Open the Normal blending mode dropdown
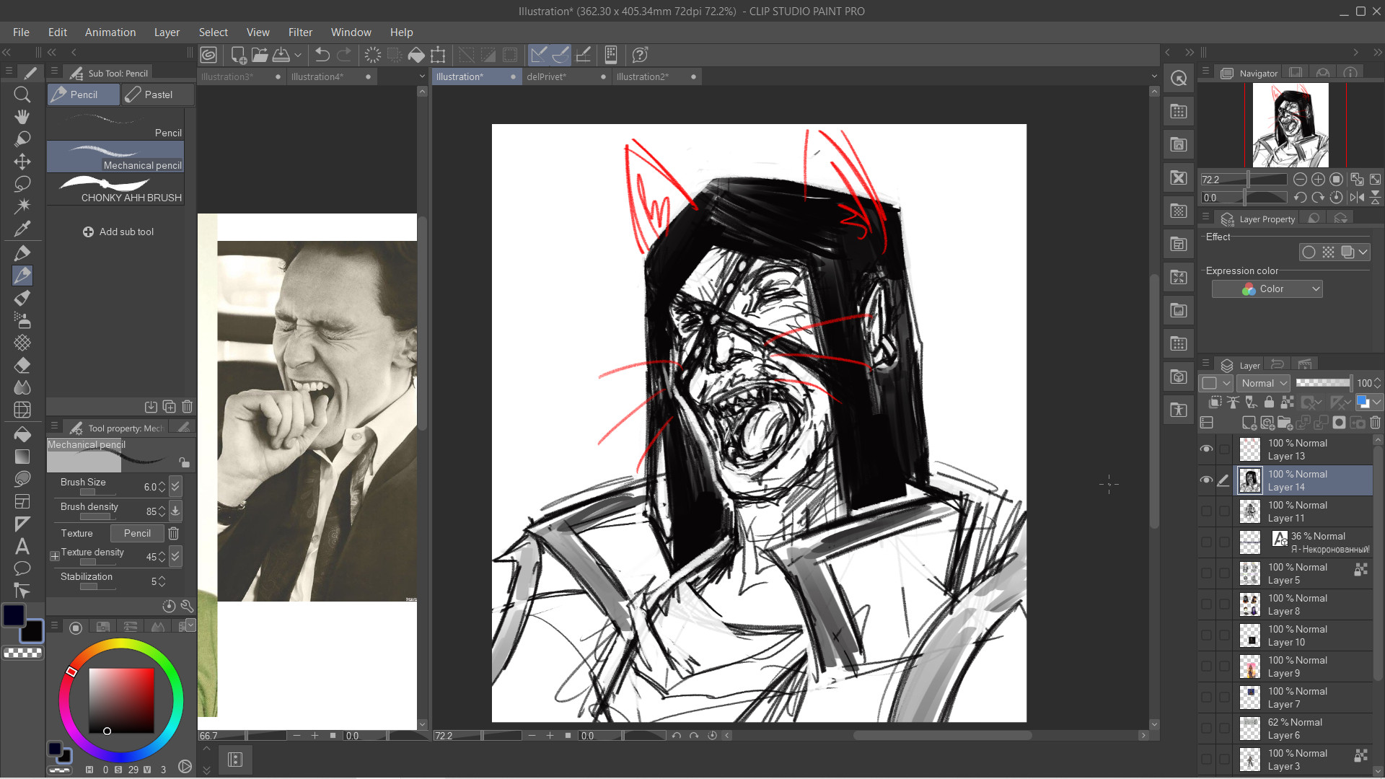1385x779 pixels. pyautogui.click(x=1265, y=383)
